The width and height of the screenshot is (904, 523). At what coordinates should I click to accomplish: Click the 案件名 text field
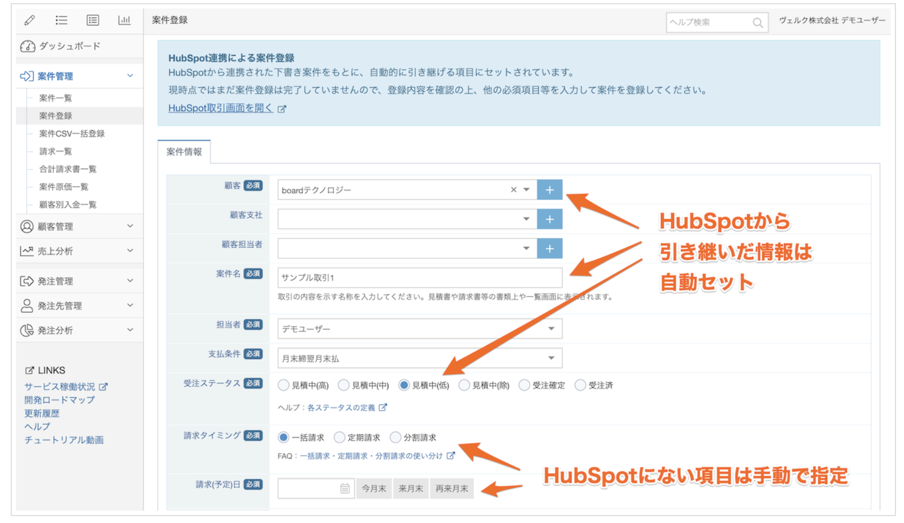pyautogui.click(x=419, y=278)
